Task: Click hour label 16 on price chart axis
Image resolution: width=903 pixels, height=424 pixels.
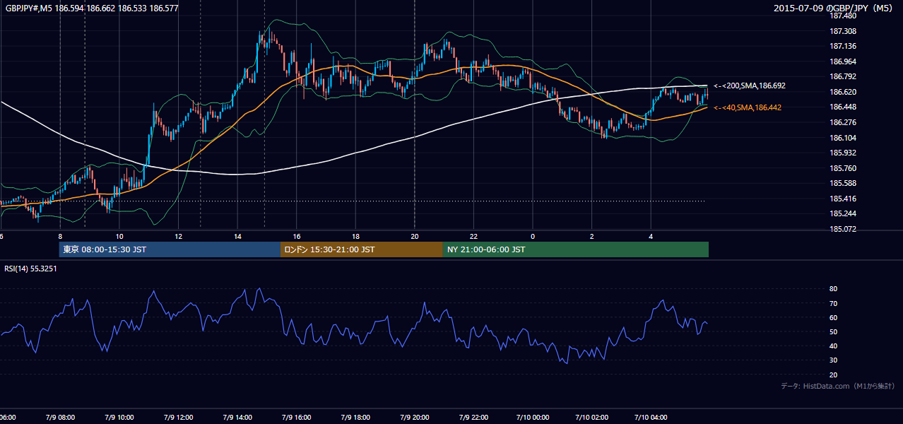Action: pyautogui.click(x=297, y=237)
